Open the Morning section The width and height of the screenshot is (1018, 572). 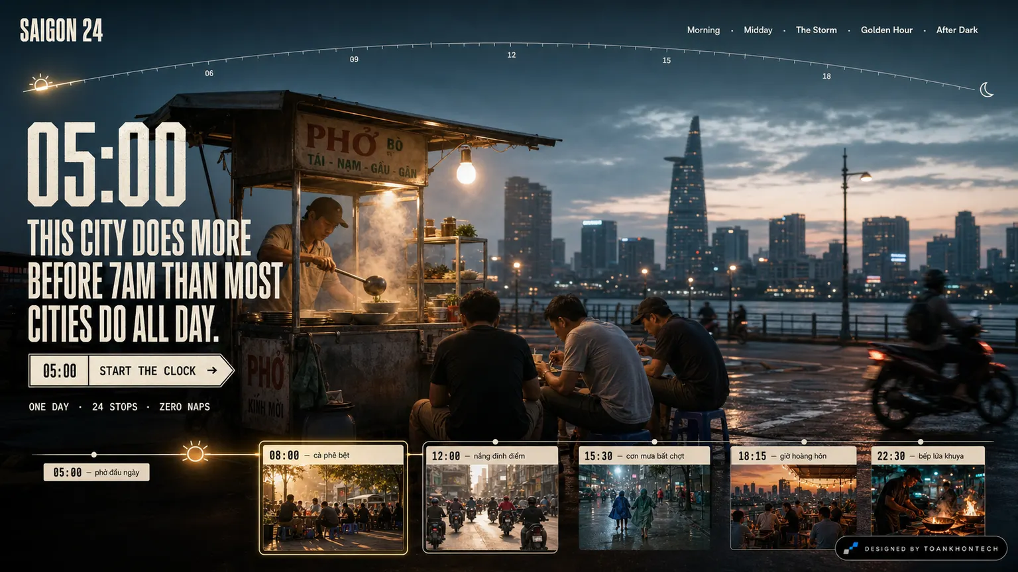point(703,30)
